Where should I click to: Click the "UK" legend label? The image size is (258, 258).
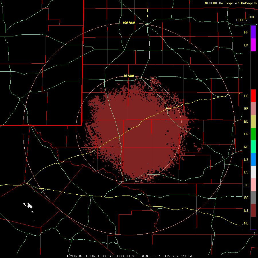pyautogui.click(x=246, y=45)
